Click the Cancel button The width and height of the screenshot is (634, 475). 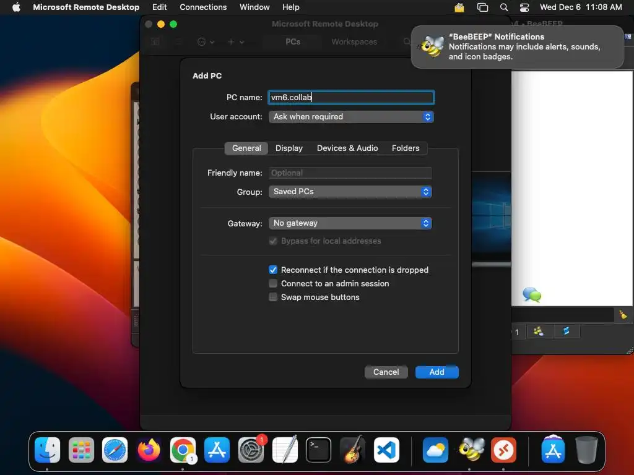pyautogui.click(x=386, y=372)
